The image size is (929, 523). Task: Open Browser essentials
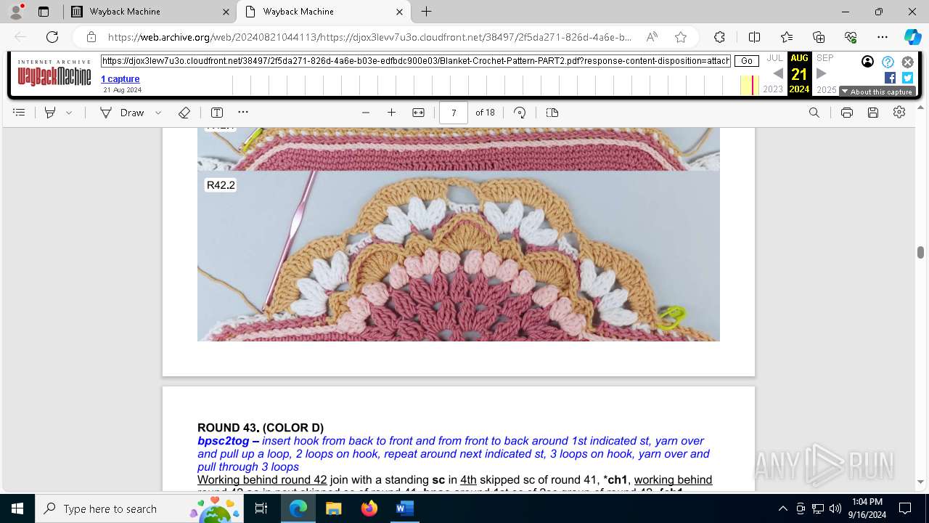coord(851,37)
